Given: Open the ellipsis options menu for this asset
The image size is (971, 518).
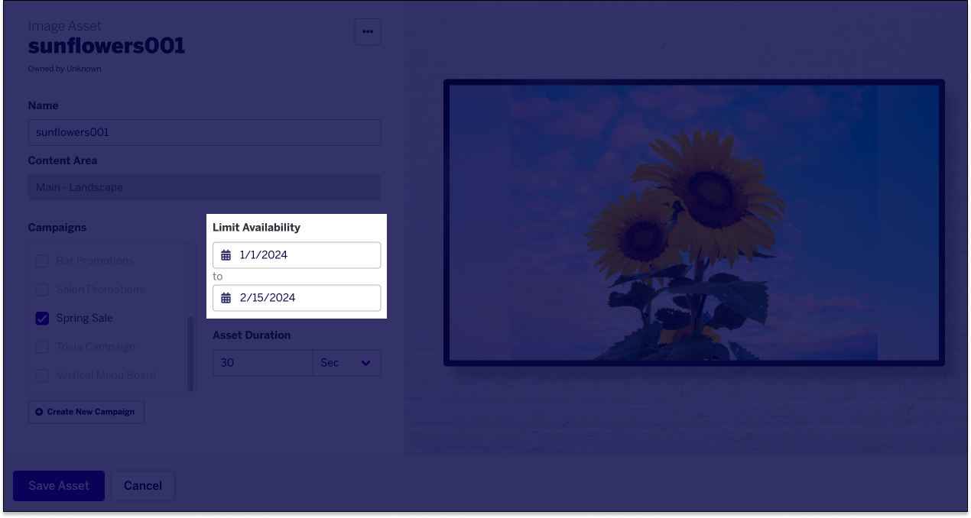Looking at the screenshot, I should [368, 31].
